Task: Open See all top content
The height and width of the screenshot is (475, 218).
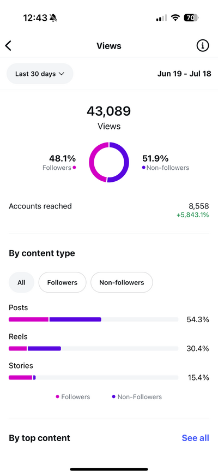Action: click(x=195, y=438)
